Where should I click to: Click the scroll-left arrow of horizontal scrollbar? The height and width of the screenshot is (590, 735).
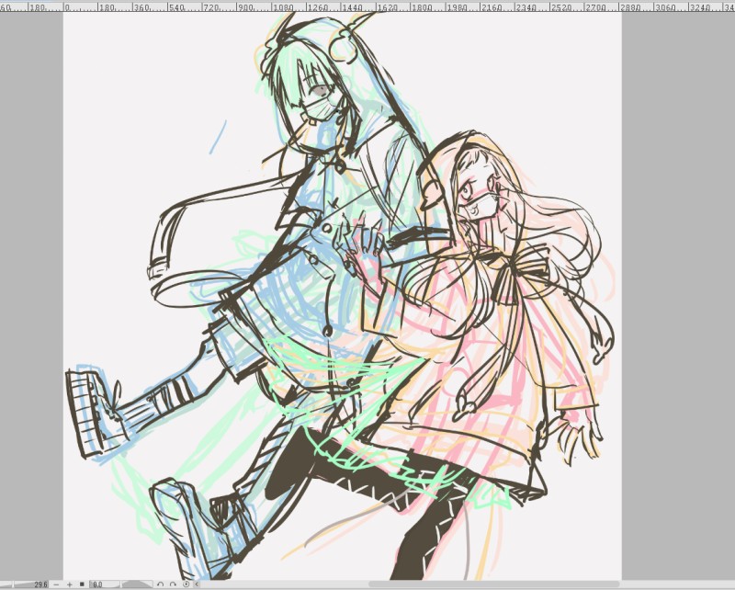tap(197, 584)
